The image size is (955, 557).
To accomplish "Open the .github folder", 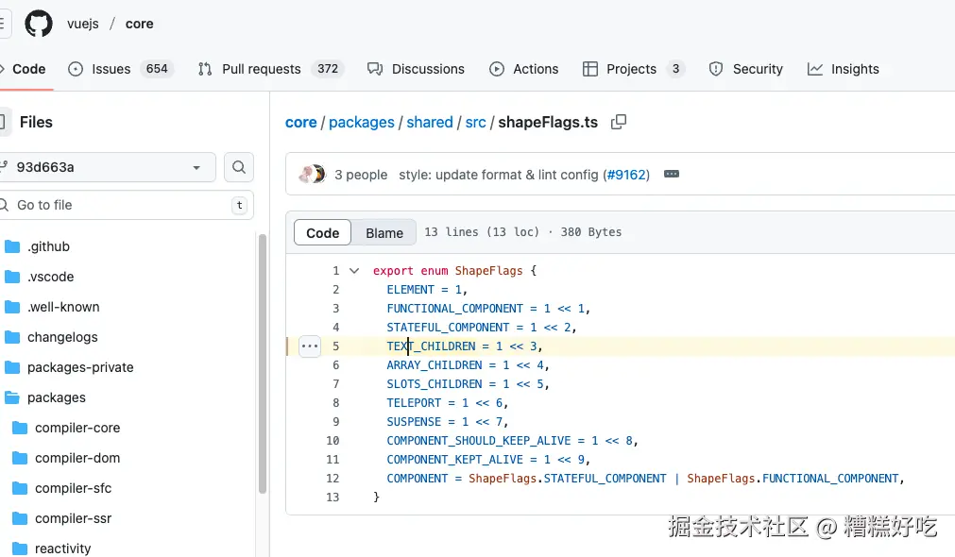I will (x=49, y=246).
